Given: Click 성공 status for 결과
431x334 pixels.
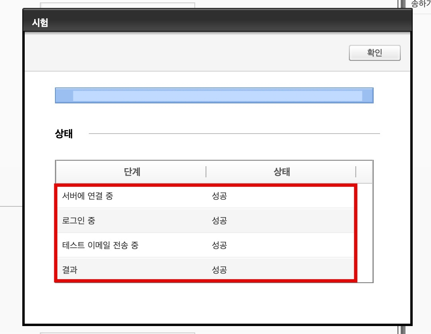Looking at the screenshot, I should pos(219,270).
